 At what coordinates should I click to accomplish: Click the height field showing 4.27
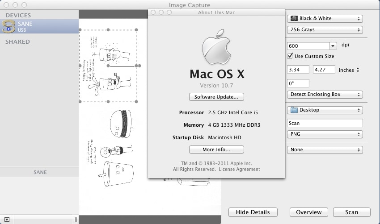click(324, 70)
